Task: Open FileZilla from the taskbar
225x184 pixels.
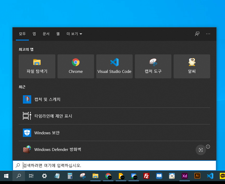Action: click(x=146, y=176)
